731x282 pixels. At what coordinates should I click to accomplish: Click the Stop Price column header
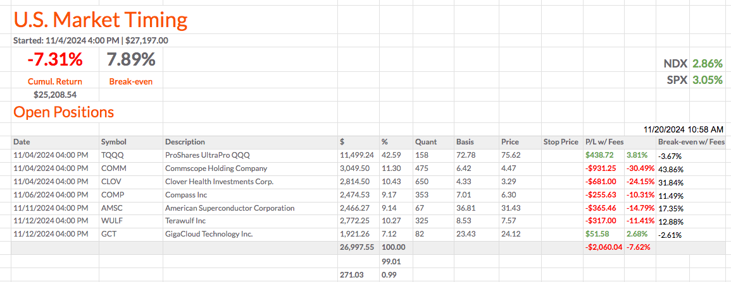tap(561, 142)
